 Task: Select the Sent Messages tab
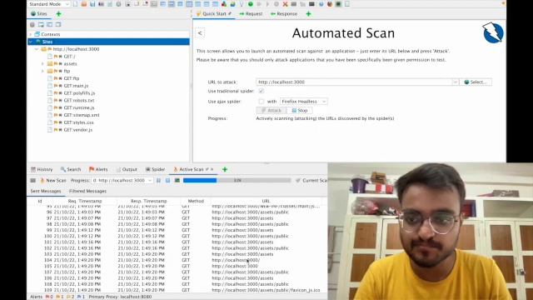[x=46, y=191]
